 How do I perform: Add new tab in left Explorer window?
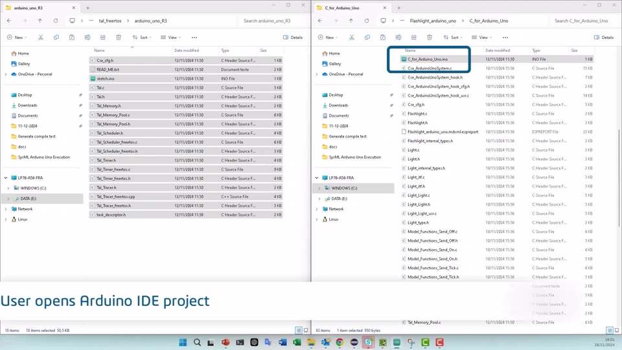(87, 8)
